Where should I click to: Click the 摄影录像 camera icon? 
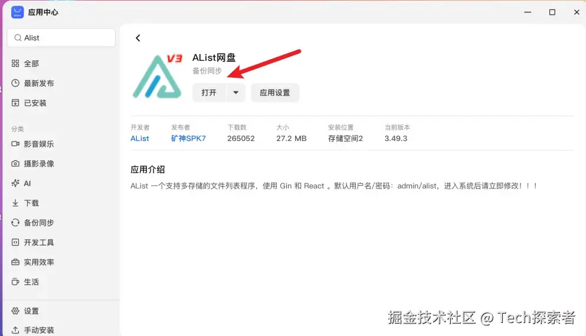[15, 163]
